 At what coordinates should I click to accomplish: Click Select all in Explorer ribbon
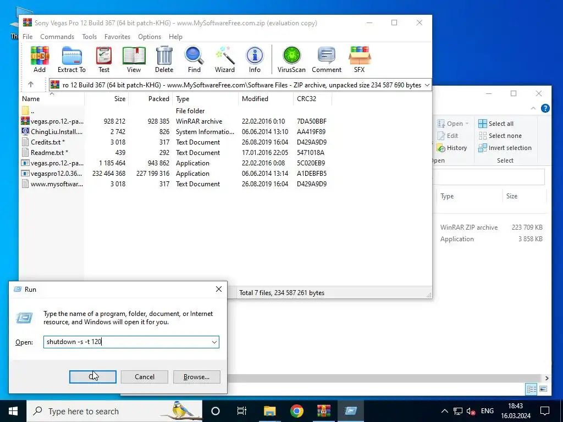click(496, 124)
